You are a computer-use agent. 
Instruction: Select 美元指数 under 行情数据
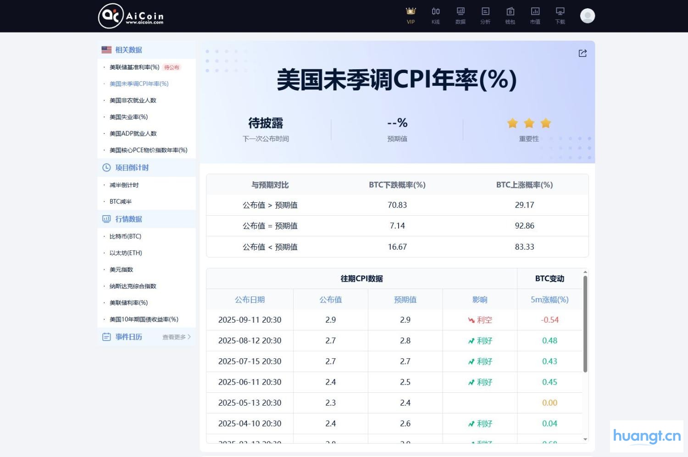coord(120,269)
